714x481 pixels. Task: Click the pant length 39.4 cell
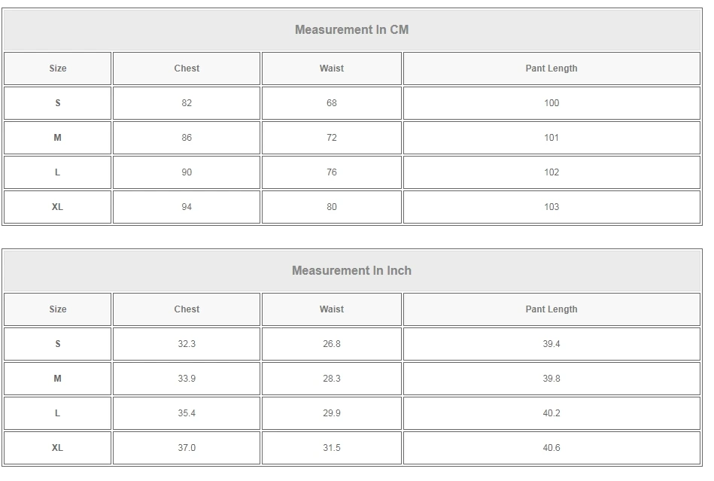pyautogui.click(x=551, y=344)
